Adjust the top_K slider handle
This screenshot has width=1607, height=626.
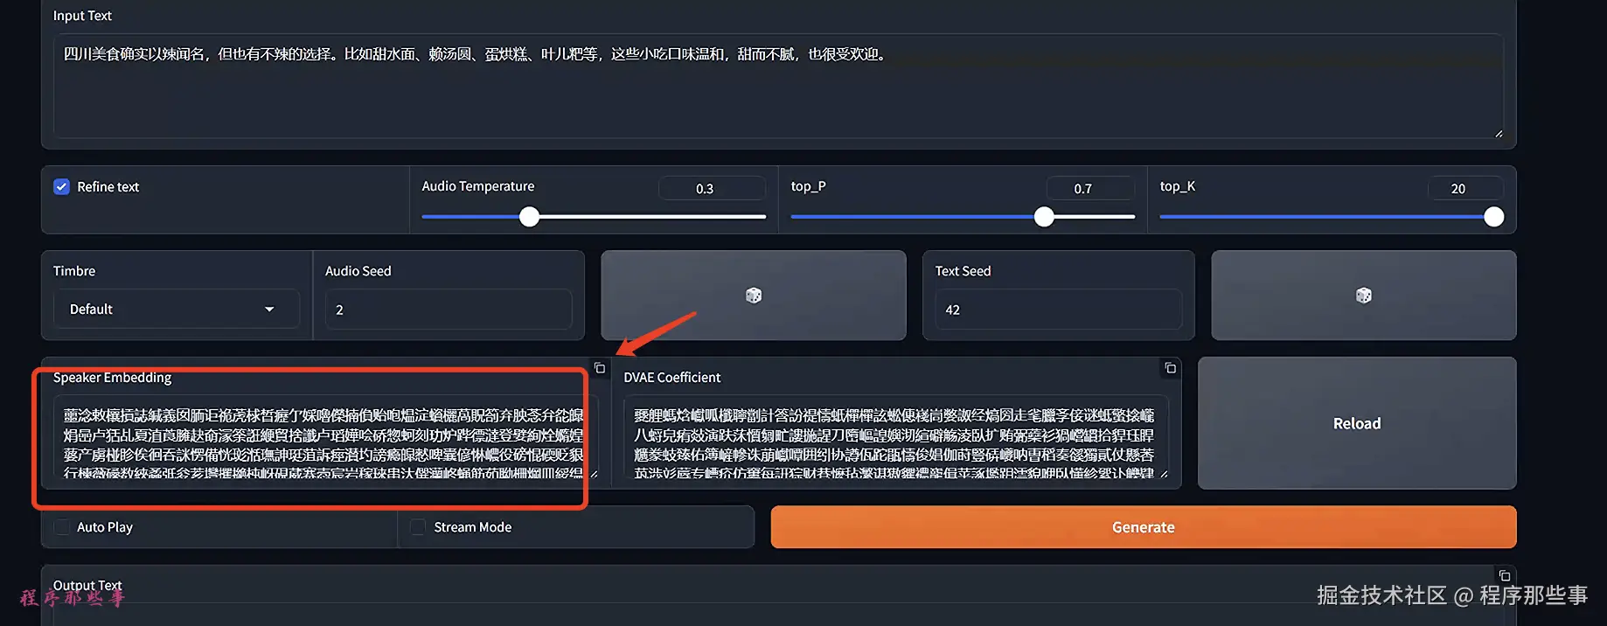click(x=1494, y=217)
